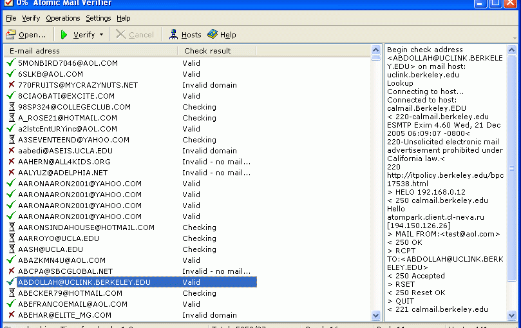
Task: Open the Help menu
Action: click(x=123, y=18)
